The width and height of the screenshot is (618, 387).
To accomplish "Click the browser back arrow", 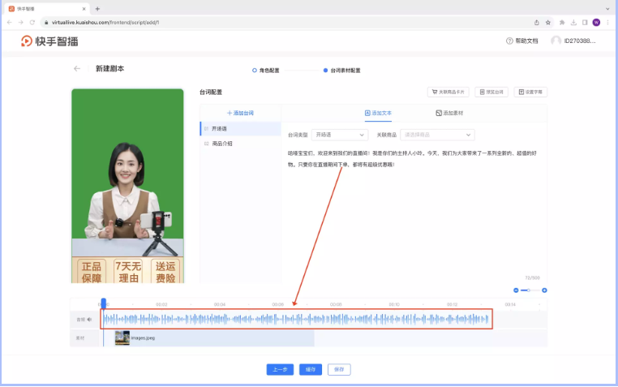I will [10, 23].
